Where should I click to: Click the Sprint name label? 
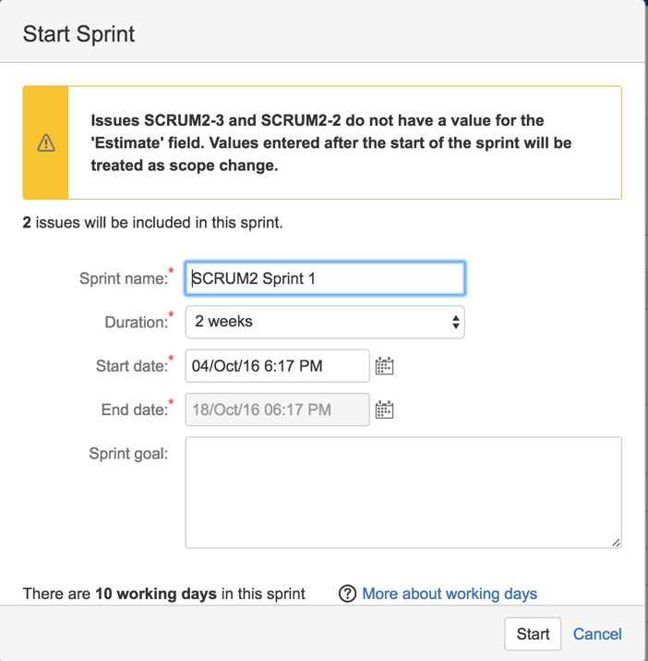124,278
